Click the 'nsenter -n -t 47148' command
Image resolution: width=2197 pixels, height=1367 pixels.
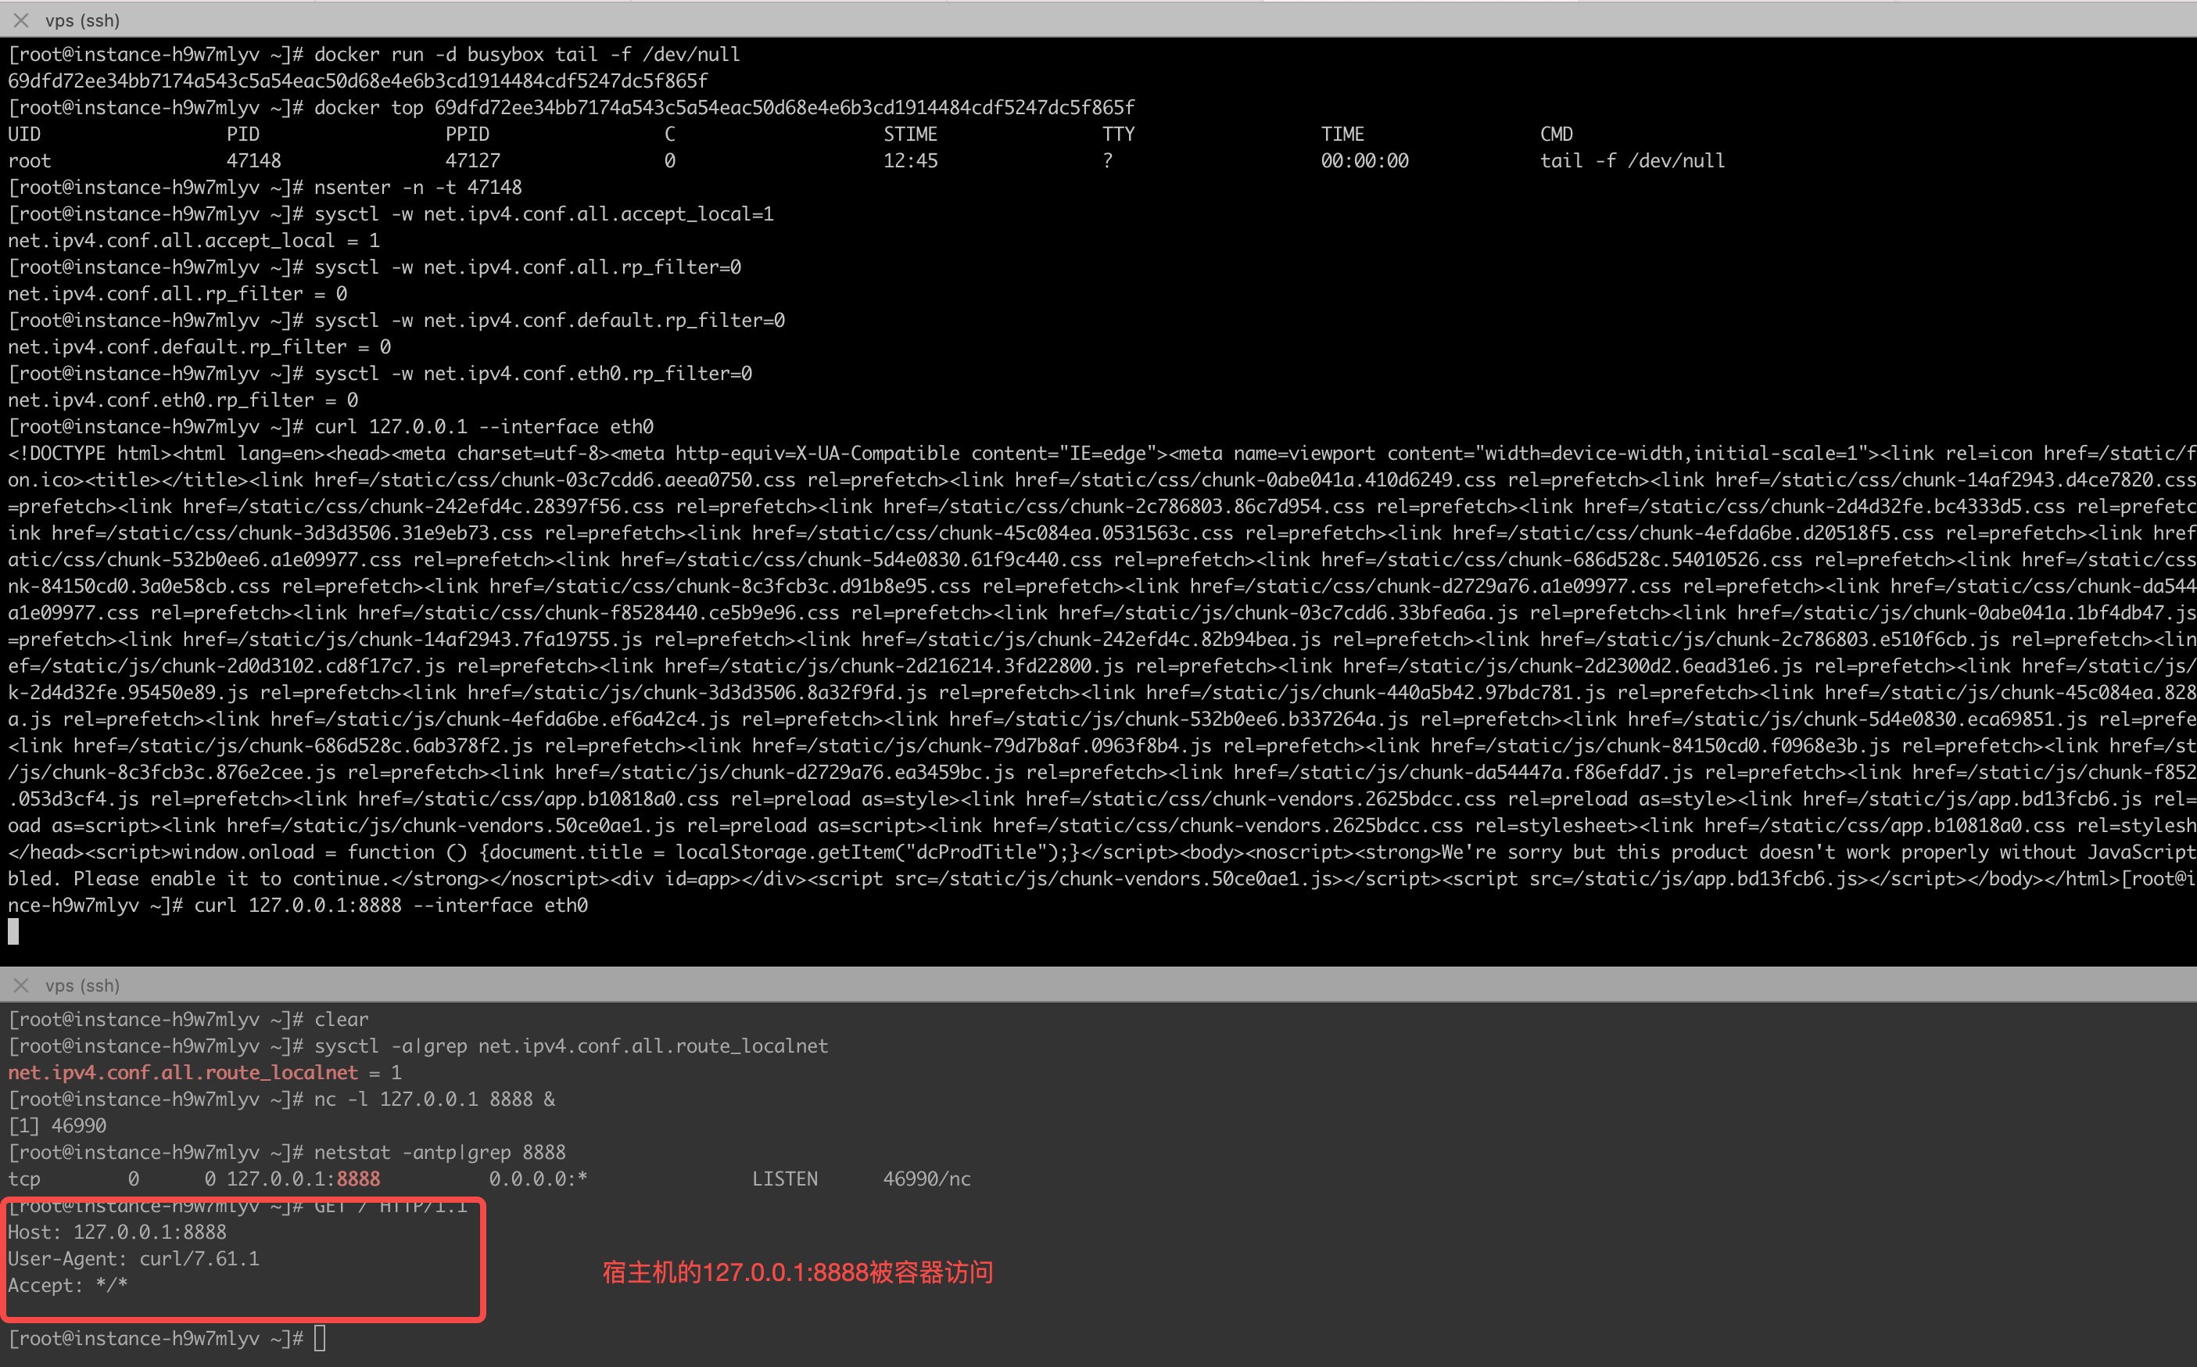coord(418,187)
